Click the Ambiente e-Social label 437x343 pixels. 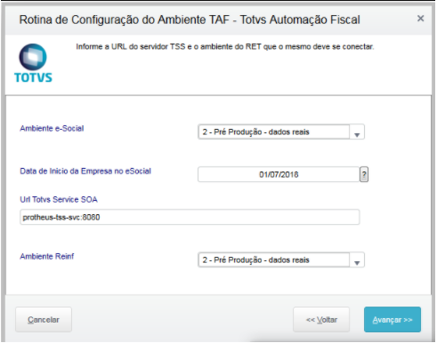pyautogui.click(x=52, y=129)
